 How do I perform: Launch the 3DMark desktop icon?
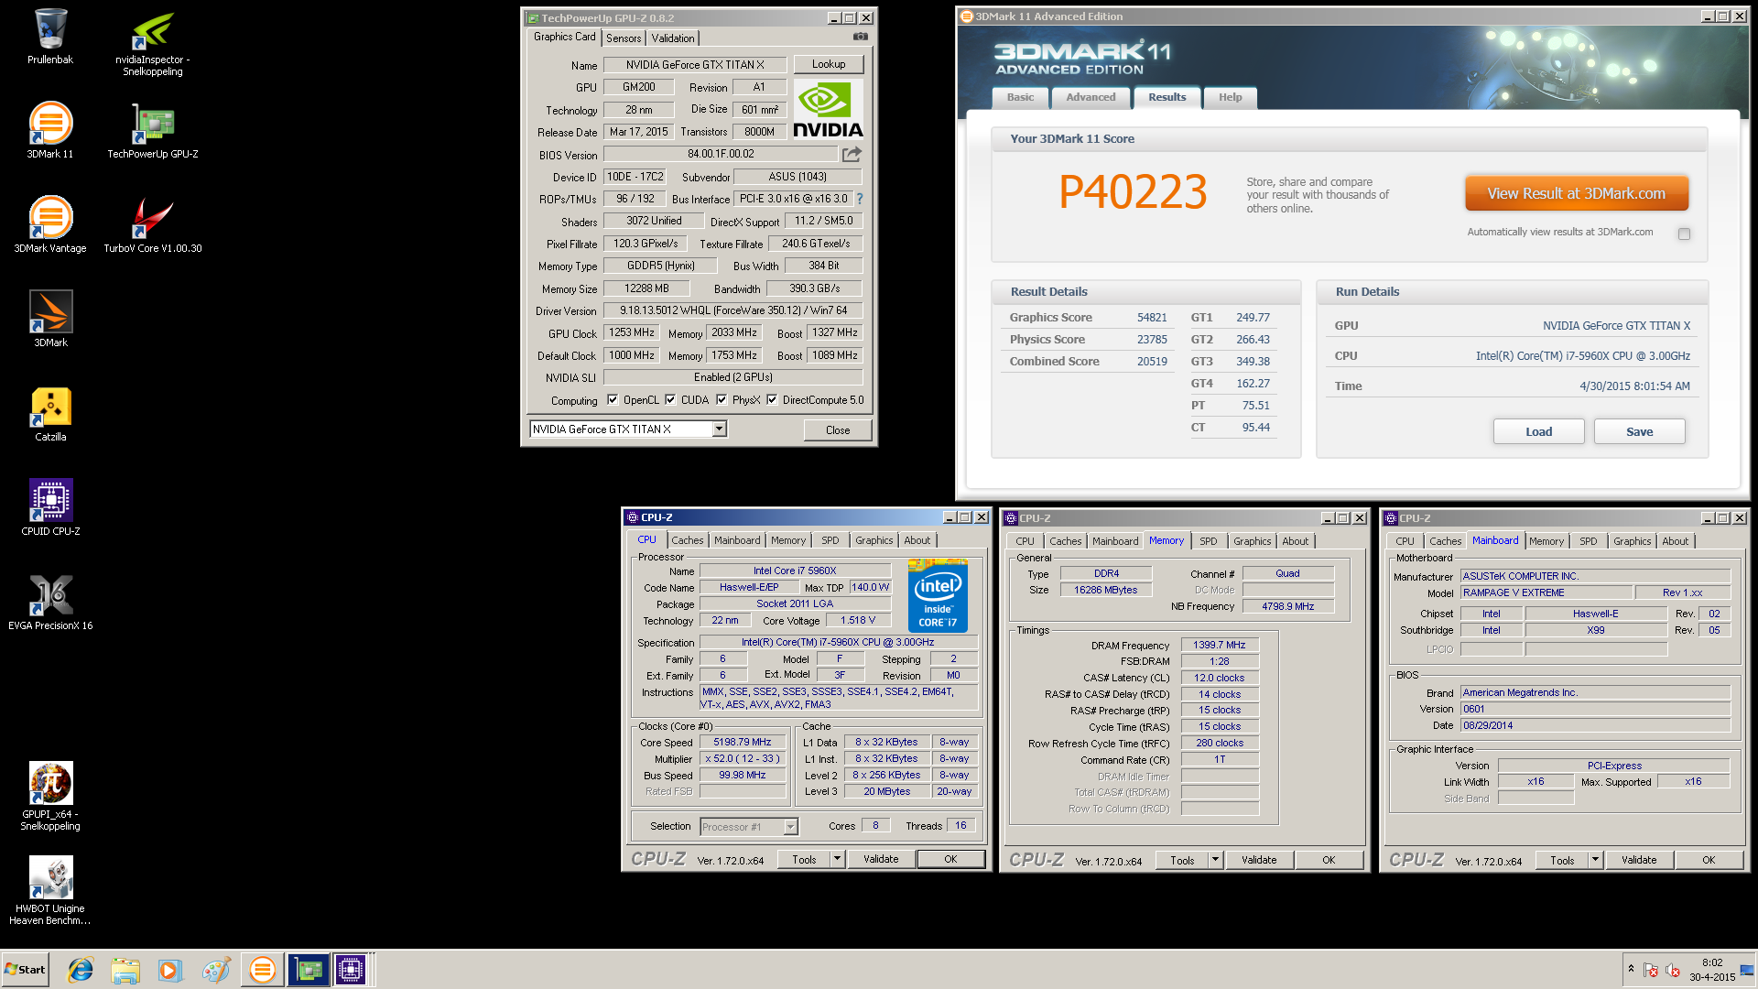[x=50, y=319]
